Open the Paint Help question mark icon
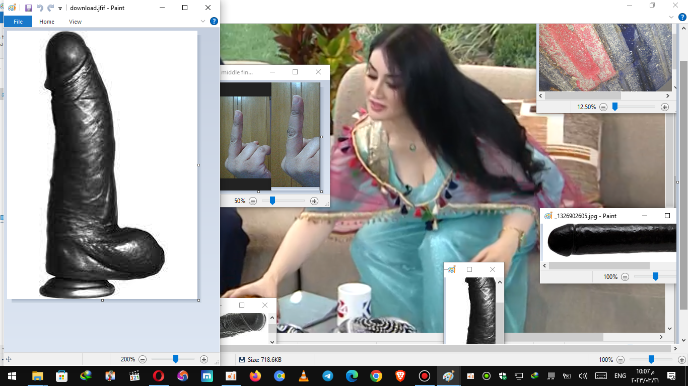This screenshot has height=386, width=688. [x=214, y=21]
